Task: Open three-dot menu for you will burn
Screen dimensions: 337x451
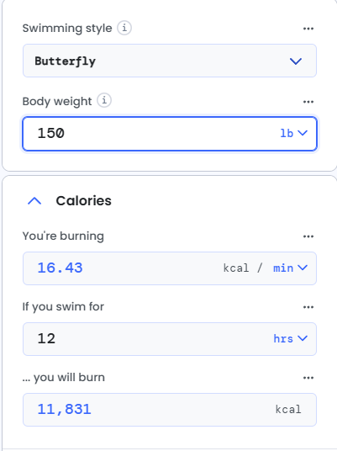Action: pos(308,378)
